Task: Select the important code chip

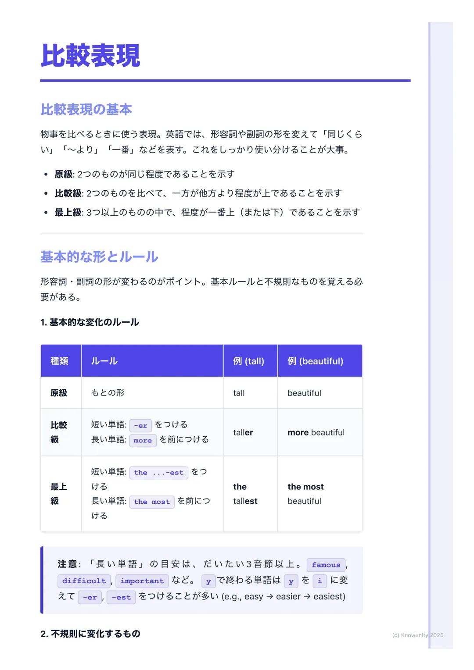Action: (142, 581)
